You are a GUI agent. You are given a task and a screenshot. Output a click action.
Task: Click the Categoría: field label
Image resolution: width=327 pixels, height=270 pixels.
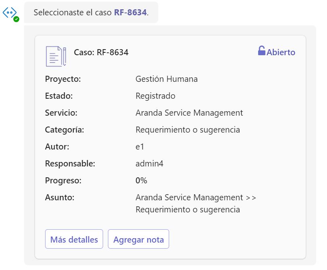click(x=65, y=130)
